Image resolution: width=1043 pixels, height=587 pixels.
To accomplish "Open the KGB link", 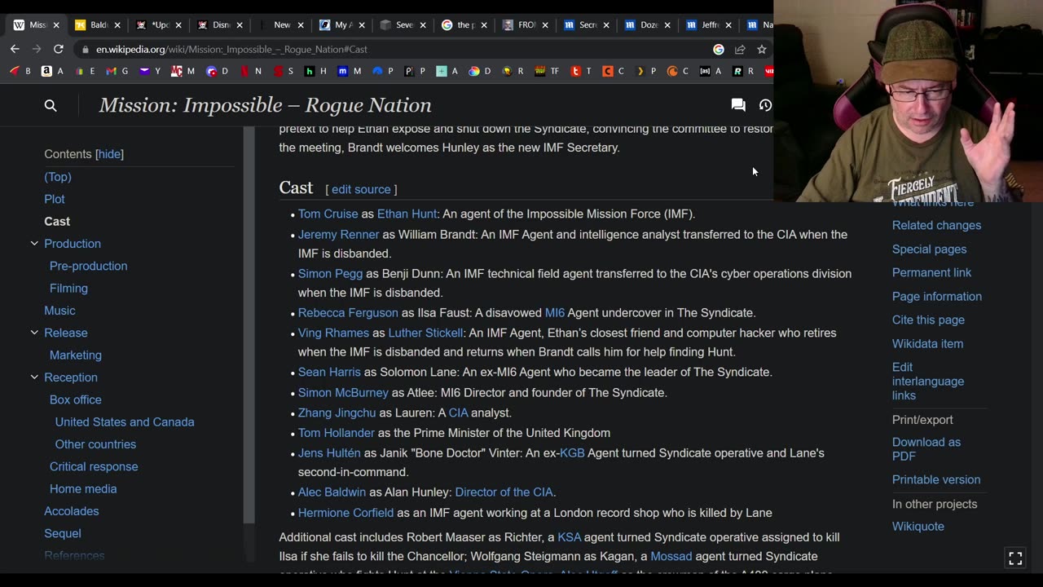I will point(572,453).
